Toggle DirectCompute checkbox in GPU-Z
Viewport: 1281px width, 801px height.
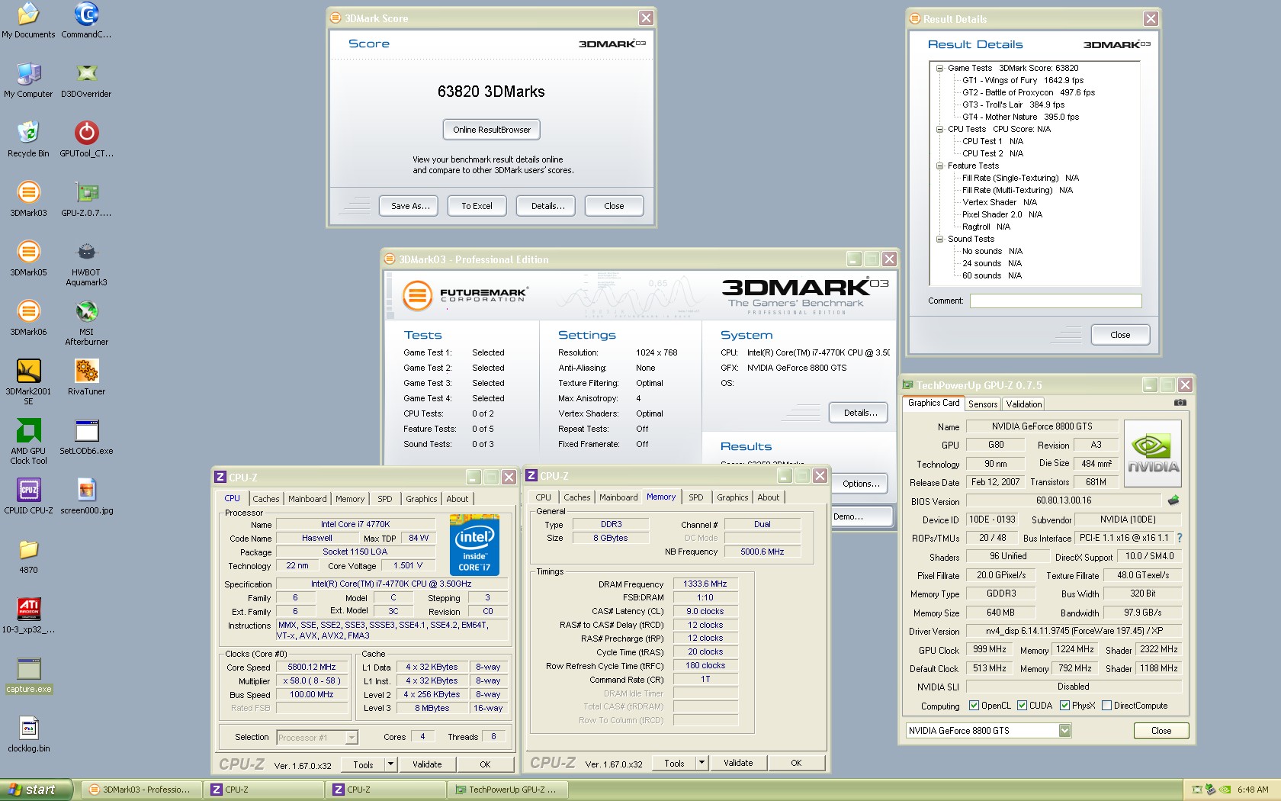click(x=1106, y=706)
